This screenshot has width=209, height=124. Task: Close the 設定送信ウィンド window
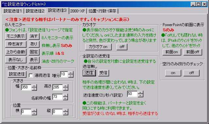pyautogui.click(x=204, y=4)
